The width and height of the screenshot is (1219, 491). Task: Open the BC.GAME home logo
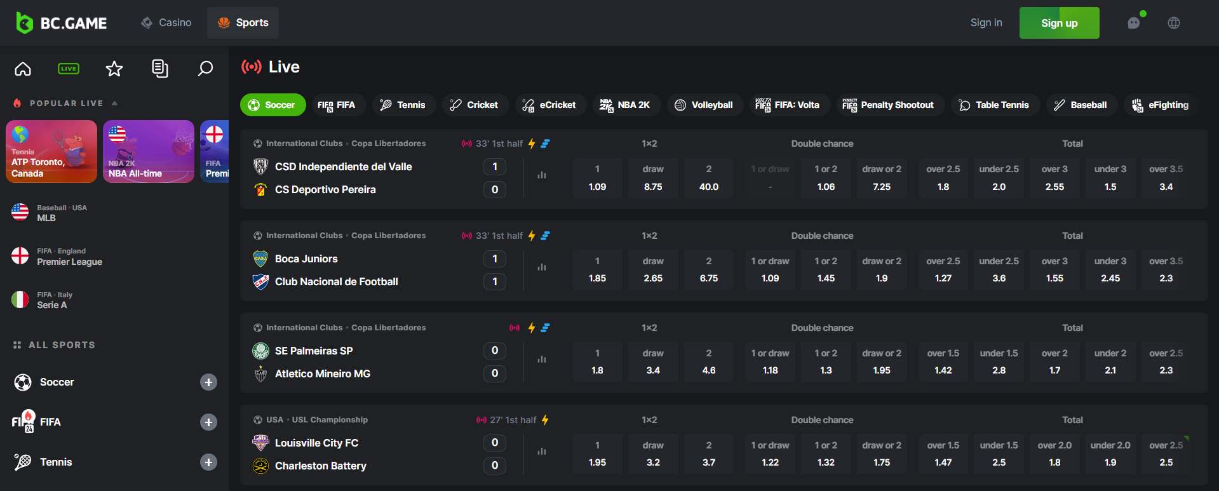click(62, 23)
